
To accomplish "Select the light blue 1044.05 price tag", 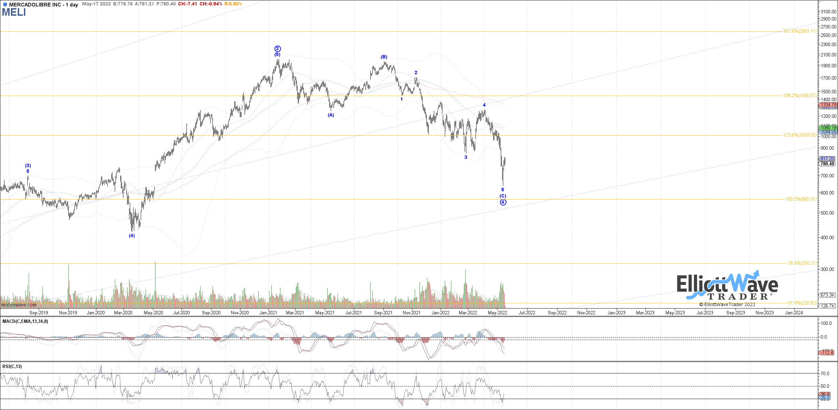I will point(828,132).
